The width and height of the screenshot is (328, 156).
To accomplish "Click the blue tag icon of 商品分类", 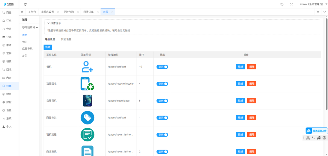I will pos(87,118).
